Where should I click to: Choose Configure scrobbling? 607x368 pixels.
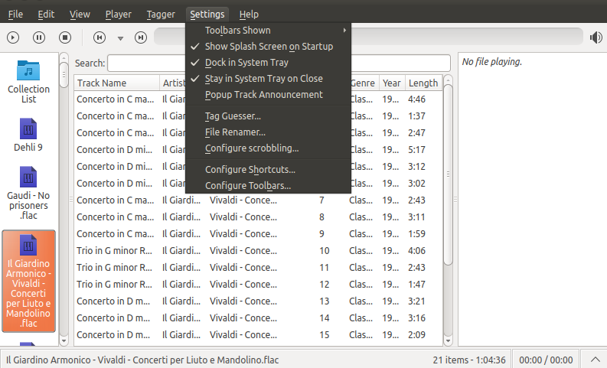pyautogui.click(x=268, y=148)
